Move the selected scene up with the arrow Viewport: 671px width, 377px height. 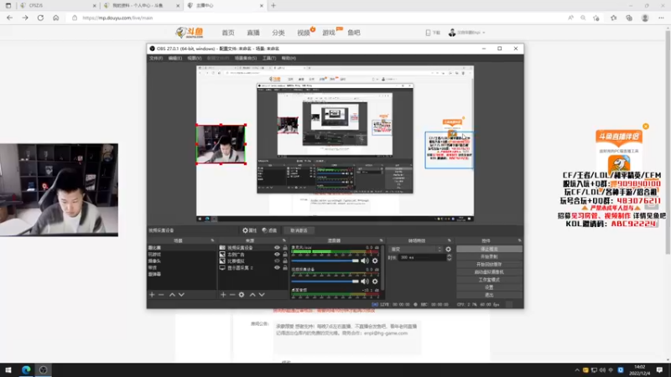(172, 295)
